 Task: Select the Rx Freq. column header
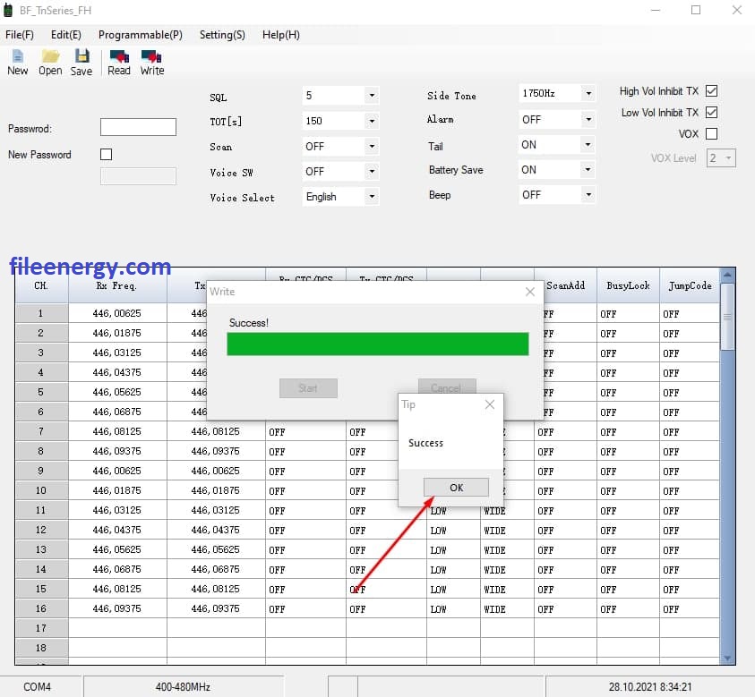click(x=117, y=285)
